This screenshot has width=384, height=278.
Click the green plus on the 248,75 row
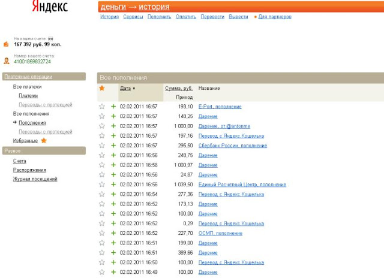coord(113,155)
